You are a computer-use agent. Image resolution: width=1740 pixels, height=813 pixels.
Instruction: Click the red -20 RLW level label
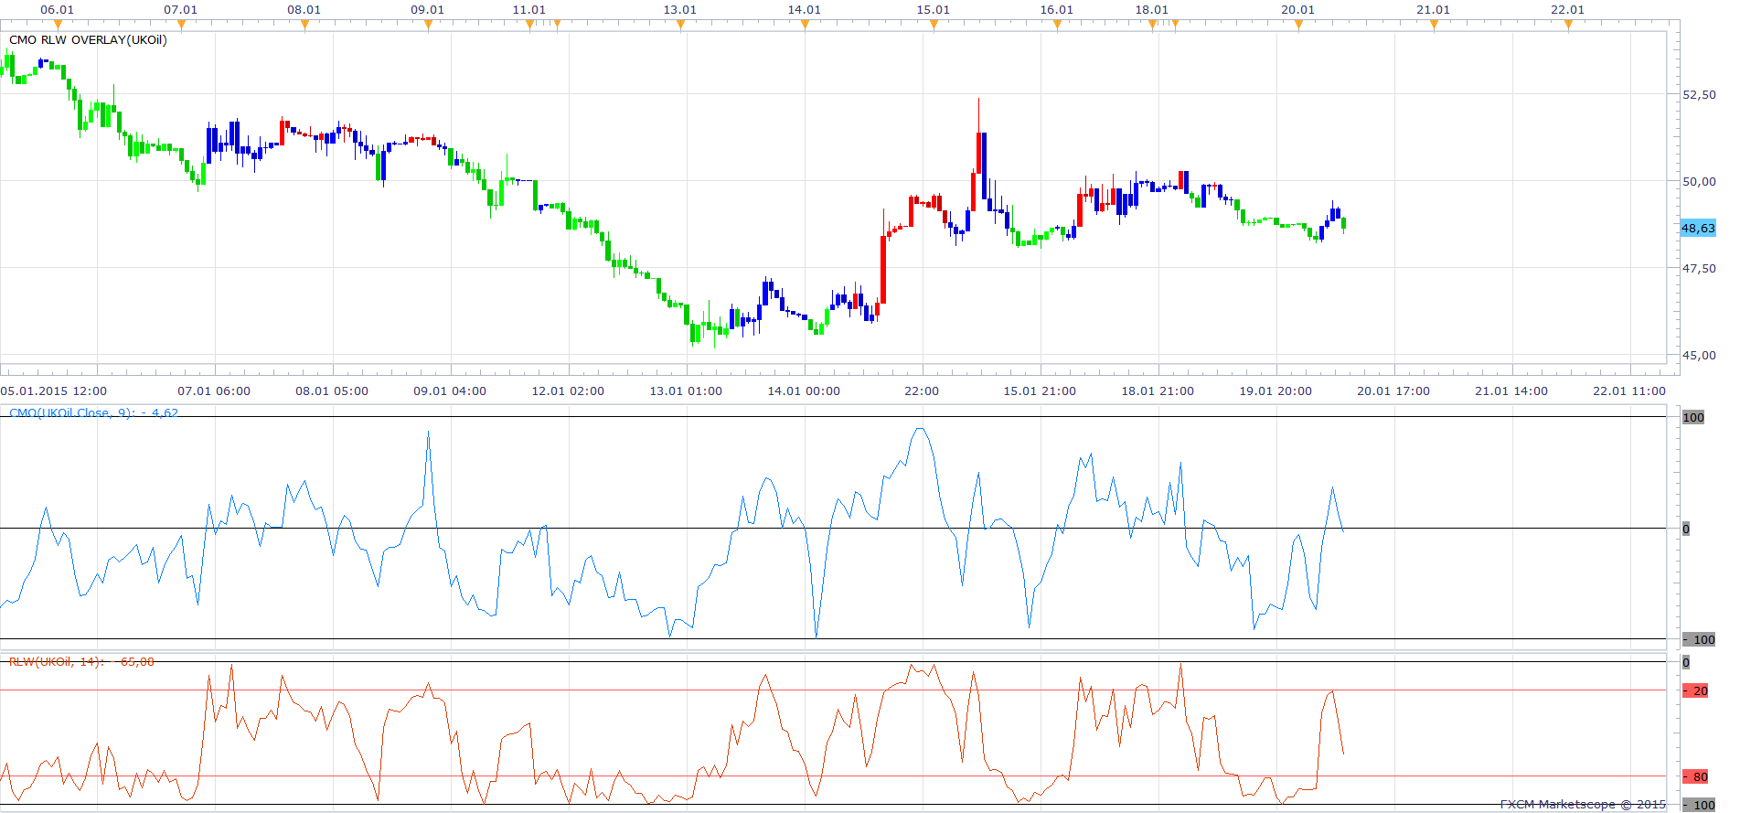(x=1696, y=690)
